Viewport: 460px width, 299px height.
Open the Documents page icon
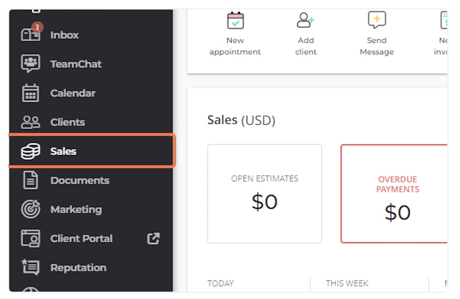31,180
